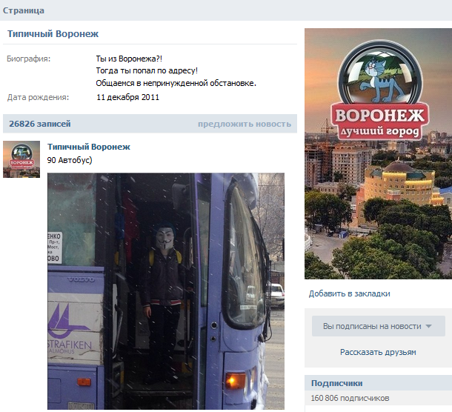Image resolution: width=452 pixels, height=412 pixels.
Task: Open the large Воронеж community cover image
Action: 378,153
